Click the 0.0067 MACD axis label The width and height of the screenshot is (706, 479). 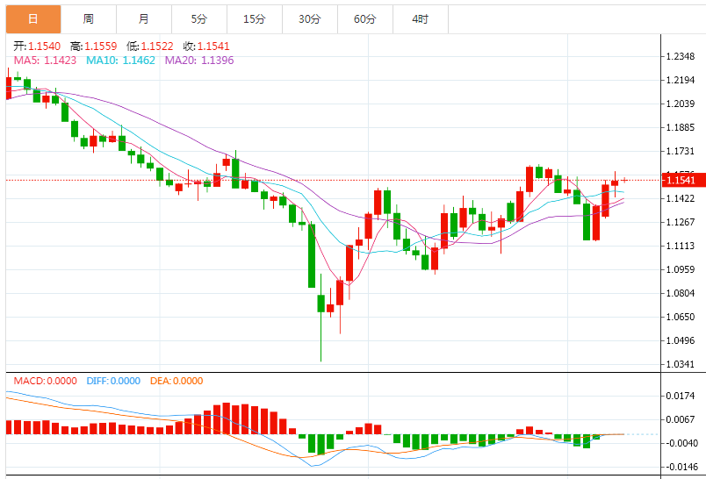(681, 419)
